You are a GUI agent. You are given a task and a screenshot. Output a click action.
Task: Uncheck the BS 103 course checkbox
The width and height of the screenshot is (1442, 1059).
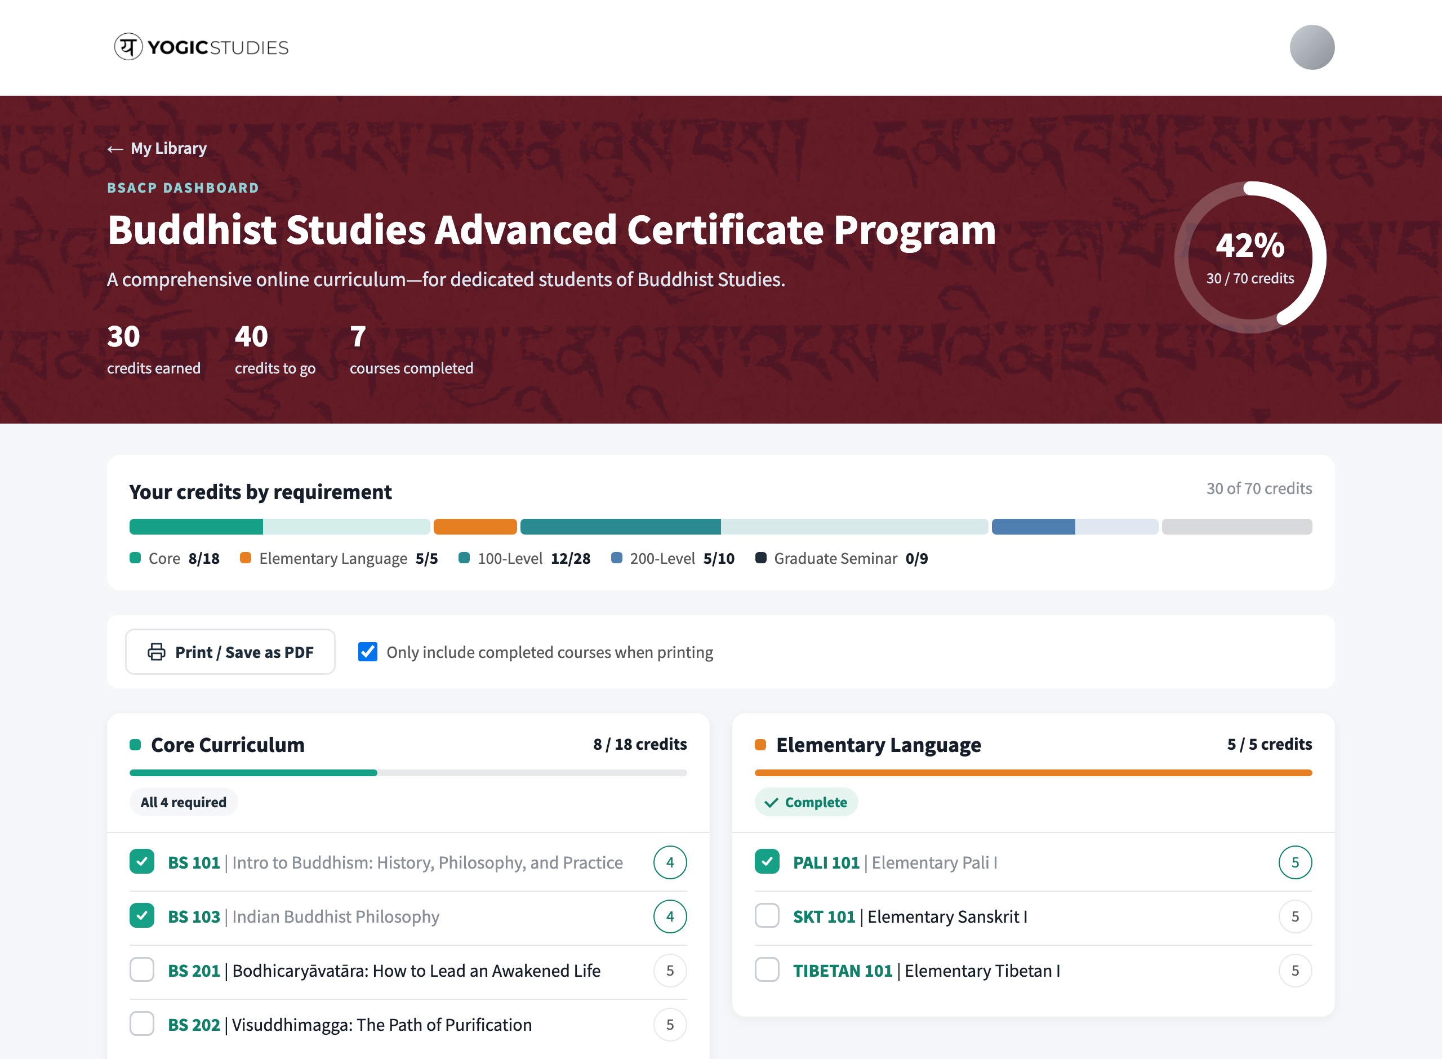(x=141, y=915)
